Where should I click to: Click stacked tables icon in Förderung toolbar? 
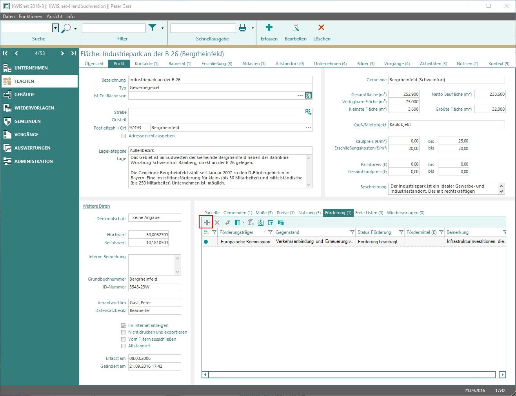tap(281, 223)
